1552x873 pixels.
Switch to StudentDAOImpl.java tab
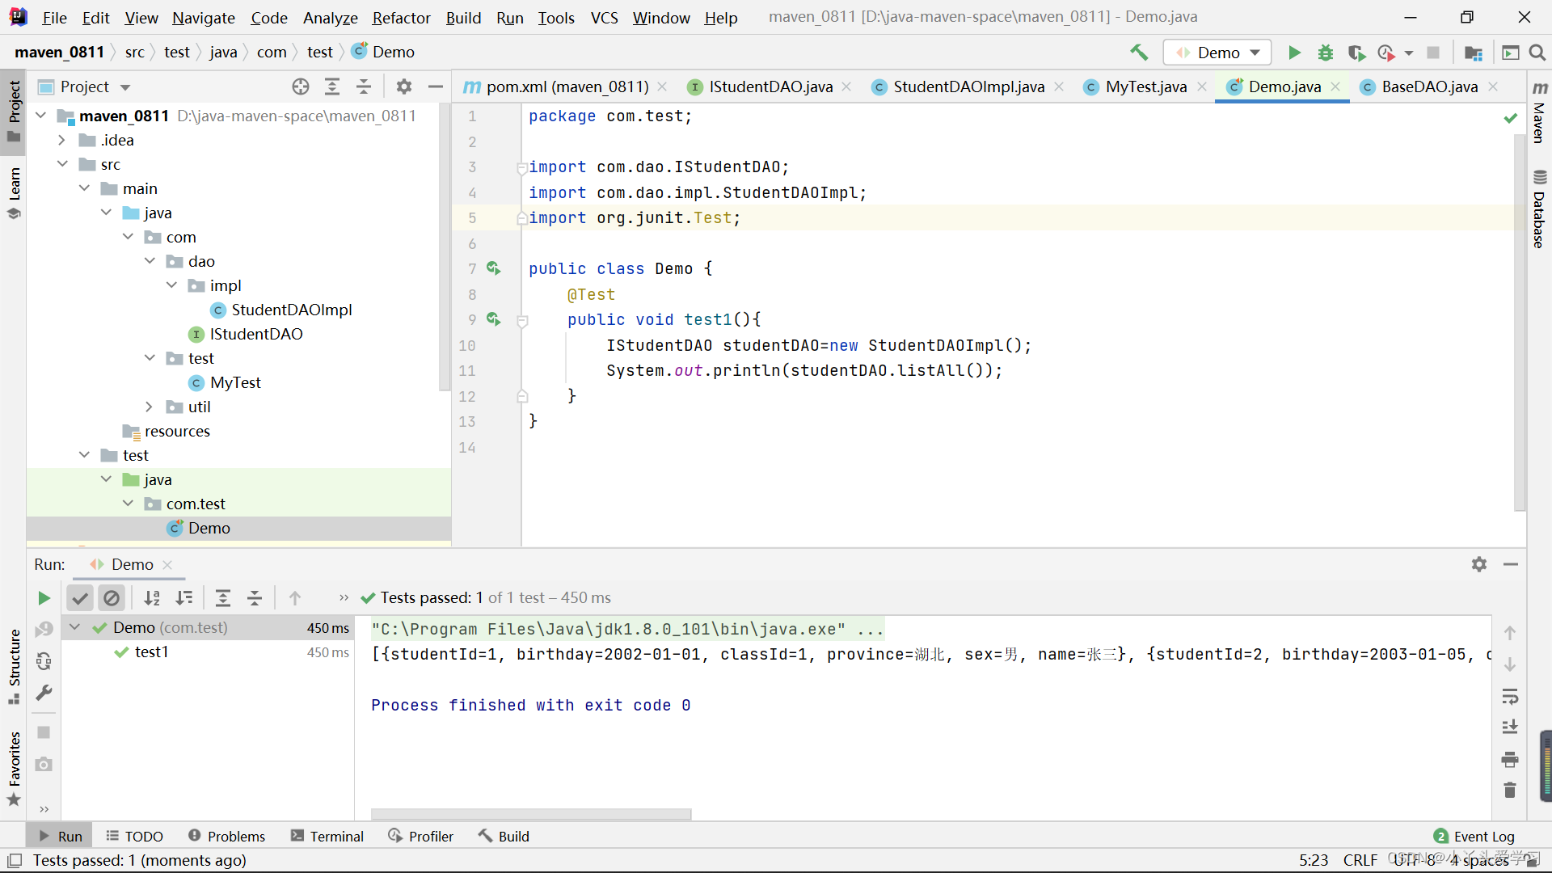point(968,86)
